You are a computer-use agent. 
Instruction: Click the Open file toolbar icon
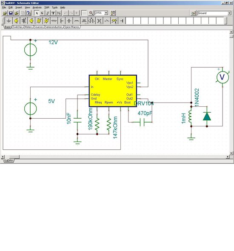tap(5, 13)
